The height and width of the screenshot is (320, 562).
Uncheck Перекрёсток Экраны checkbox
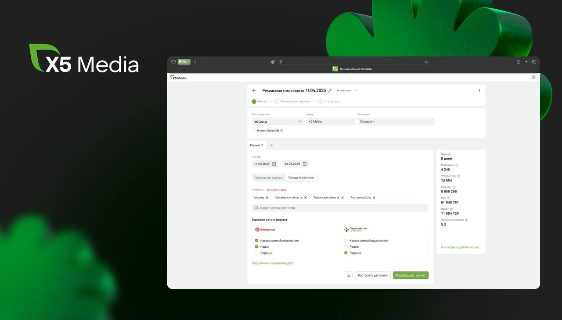(x=346, y=253)
